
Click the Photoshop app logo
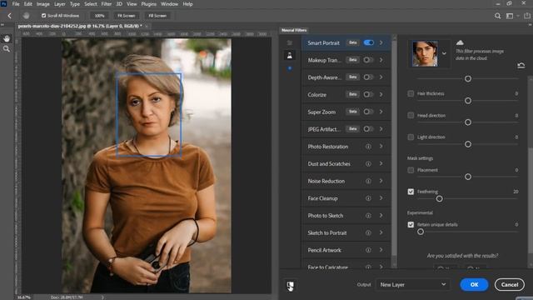pos(4,4)
